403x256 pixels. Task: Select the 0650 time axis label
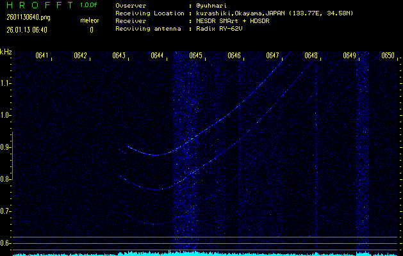point(388,56)
